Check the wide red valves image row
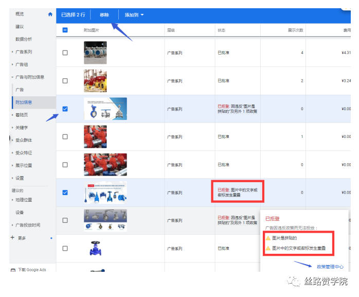The width and height of the screenshot is (359, 297). [65, 165]
